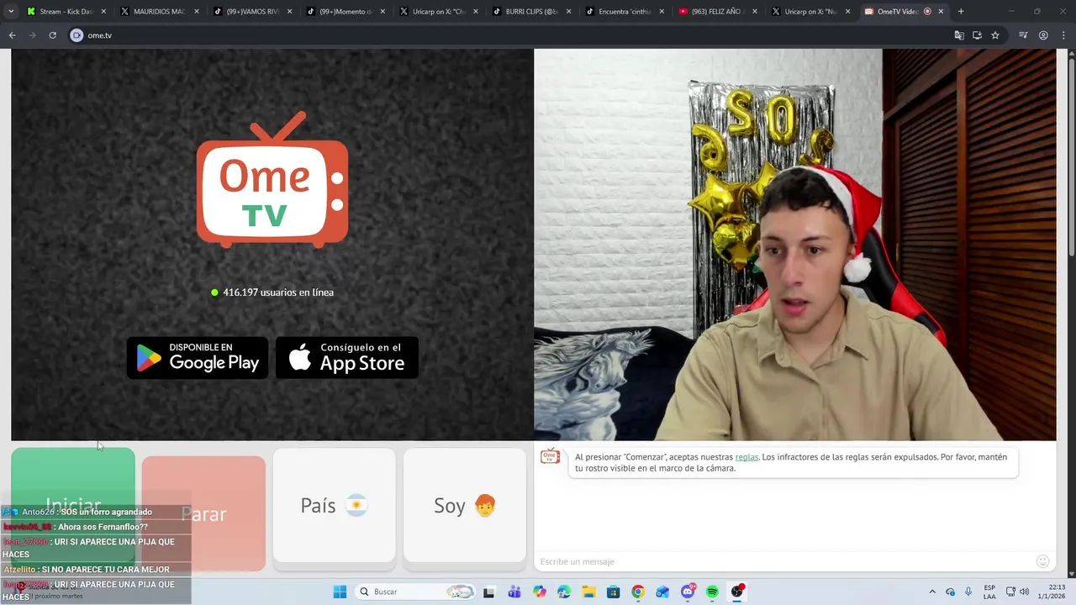The image size is (1076, 605).
Task: Click the taskbar Buscar search box
Action: [x=416, y=592]
